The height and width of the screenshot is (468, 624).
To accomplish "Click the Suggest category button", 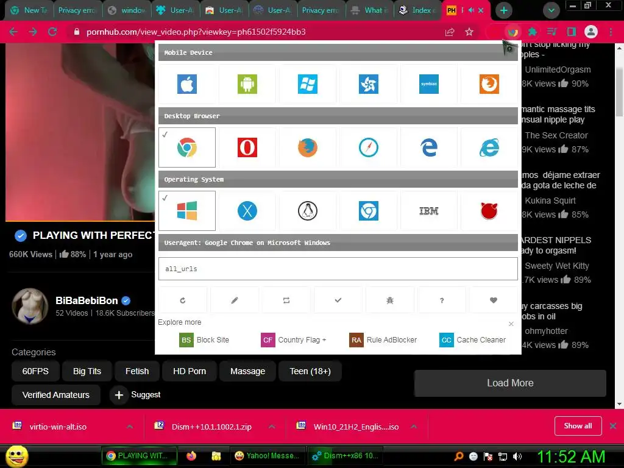I will 136,395.
